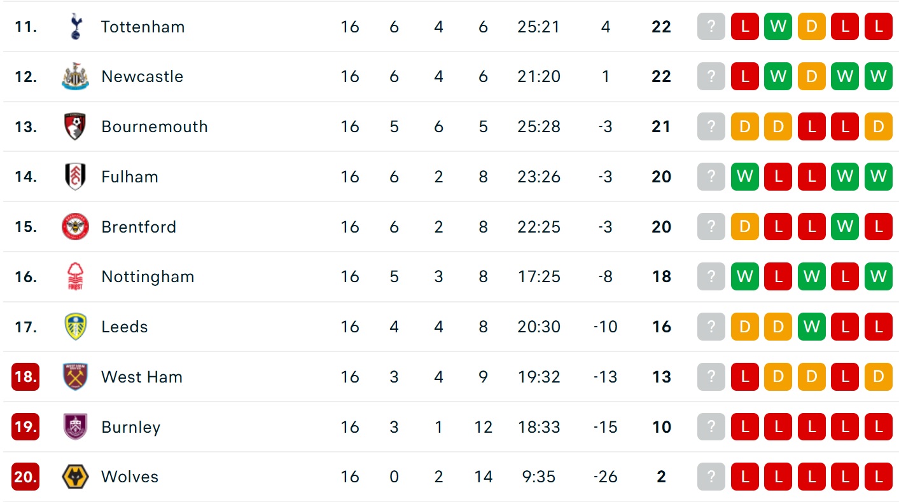The image size is (899, 502).
Task: Click Wolves' upcoming match '?' badge
Action: [711, 477]
